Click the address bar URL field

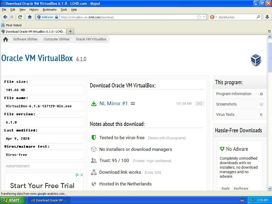coord(128,17)
